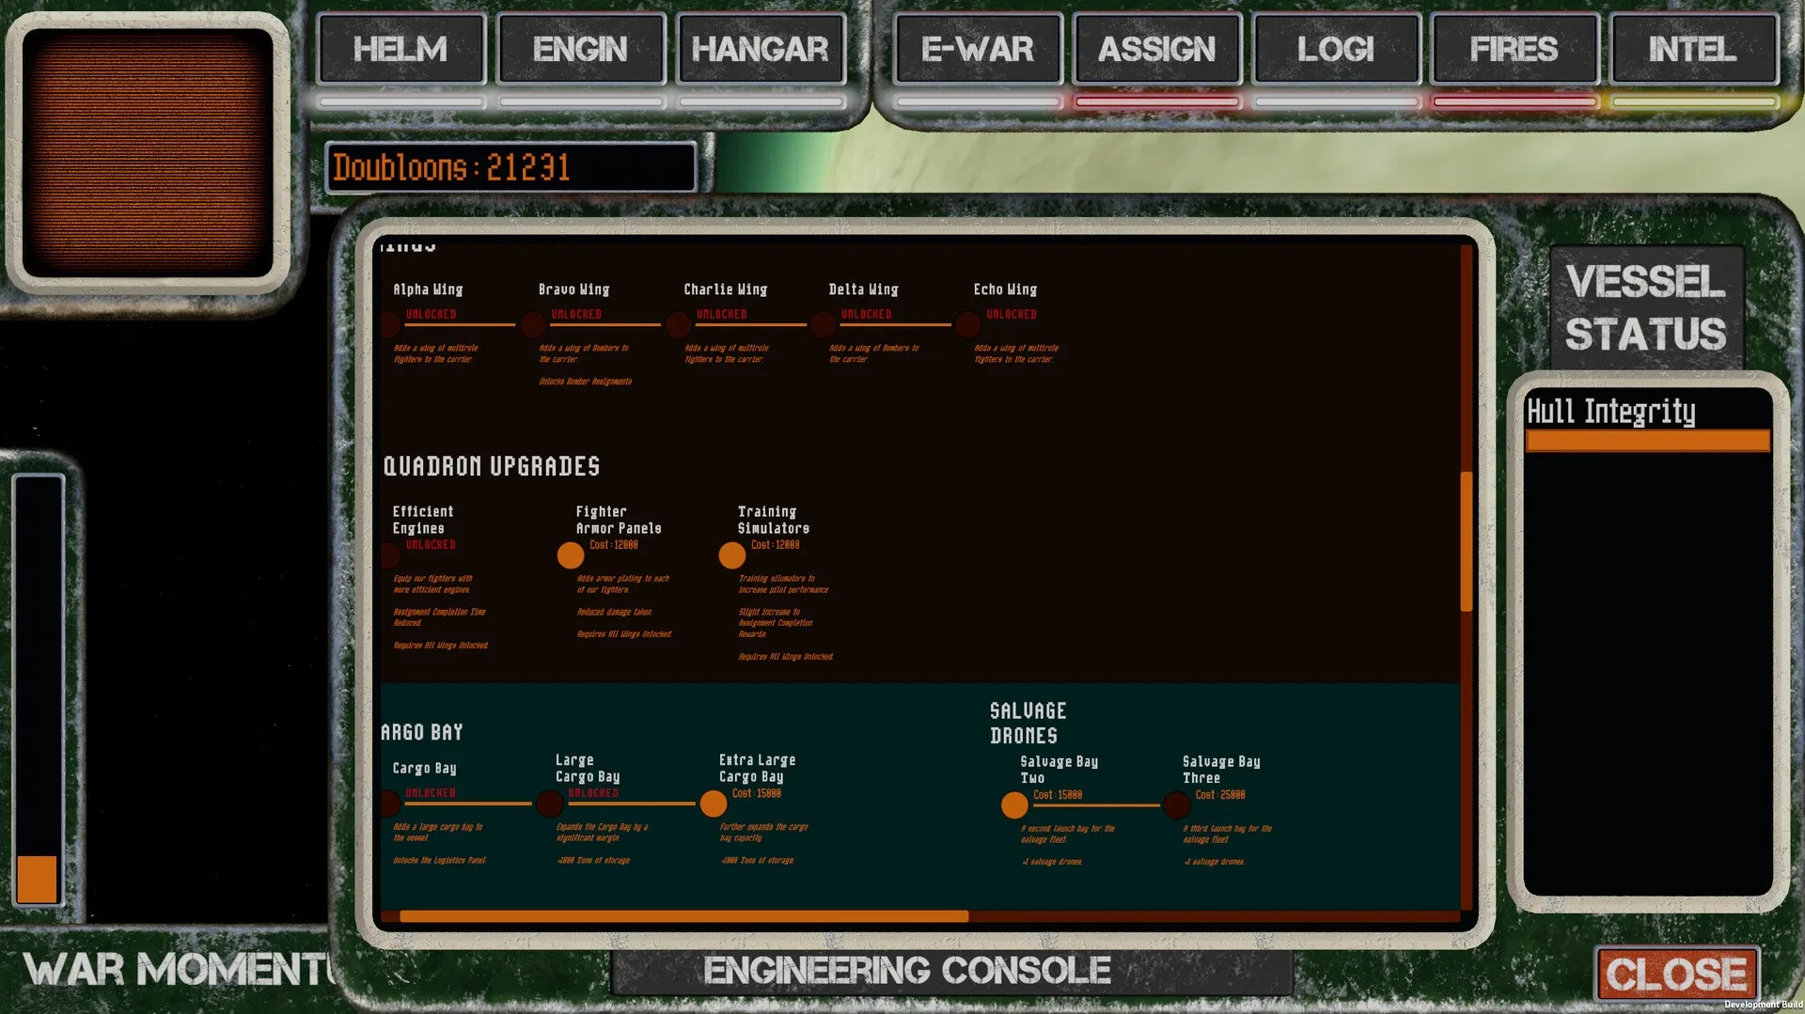Select the Large Cargo Bay node
Screen dimensions: 1805x1014
[x=550, y=804]
